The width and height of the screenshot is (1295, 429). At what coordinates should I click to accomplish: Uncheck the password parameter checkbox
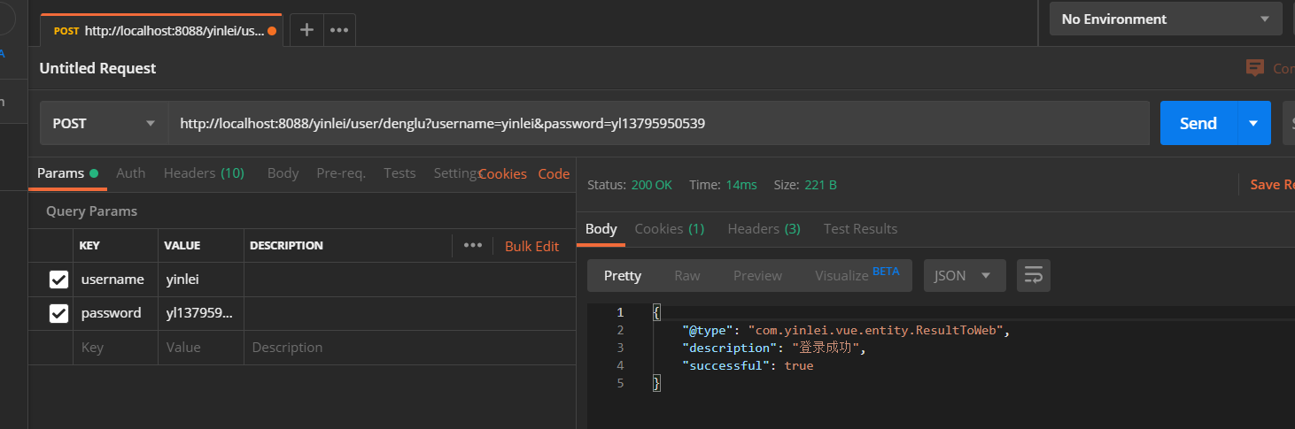[58, 313]
